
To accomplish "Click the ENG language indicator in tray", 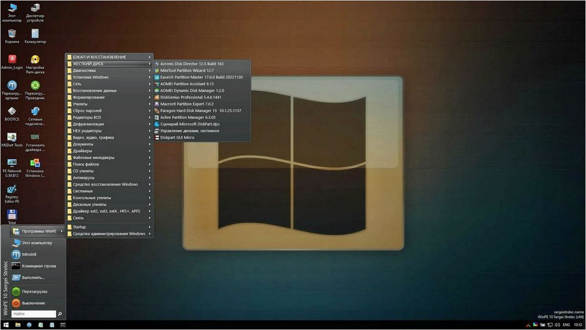I will click(566, 325).
